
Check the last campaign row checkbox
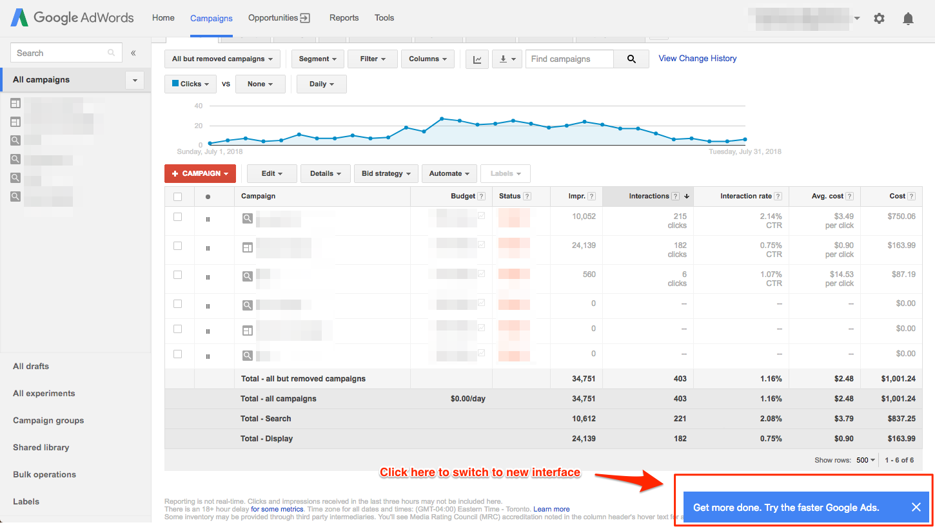(x=178, y=354)
